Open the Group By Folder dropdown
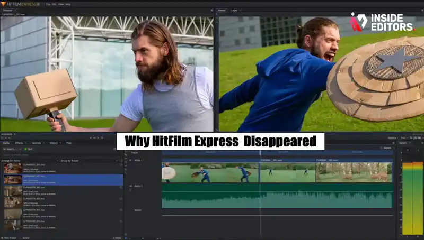Image resolution: width=424 pixels, height=240 pixels. [89, 161]
